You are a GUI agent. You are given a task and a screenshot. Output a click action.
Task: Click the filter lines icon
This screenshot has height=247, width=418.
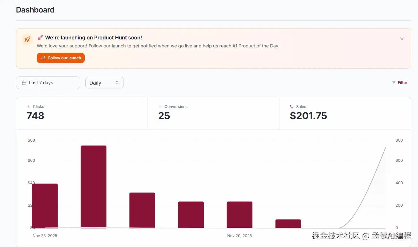(394, 83)
